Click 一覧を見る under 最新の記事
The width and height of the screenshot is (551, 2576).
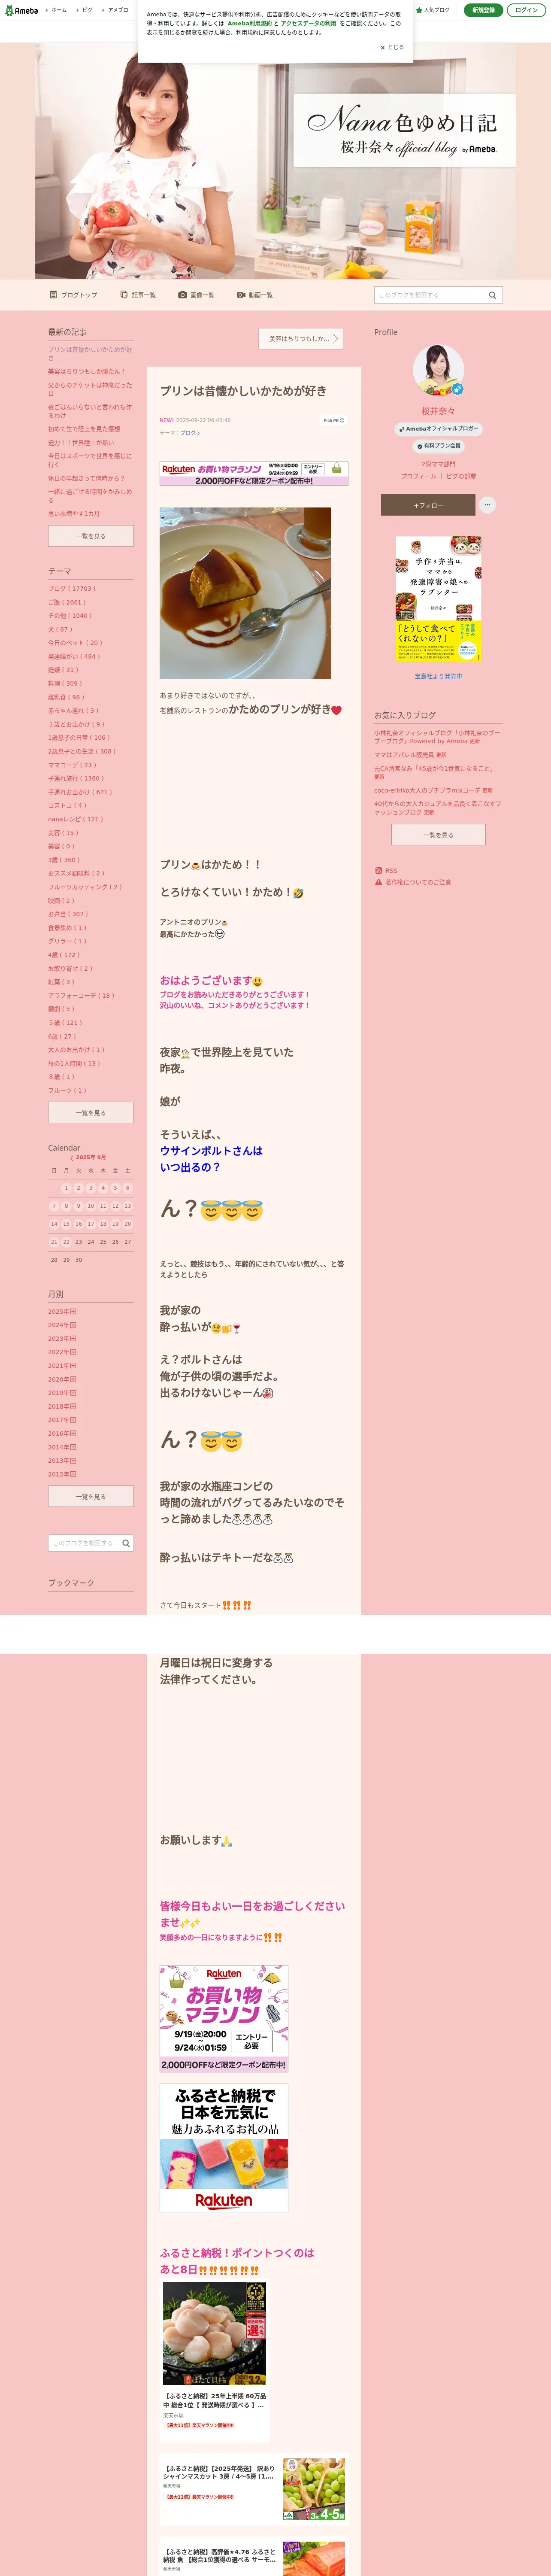pos(91,536)
